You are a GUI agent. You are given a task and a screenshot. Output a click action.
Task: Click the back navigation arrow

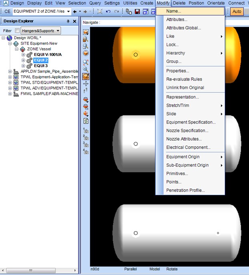click(75, 12)
